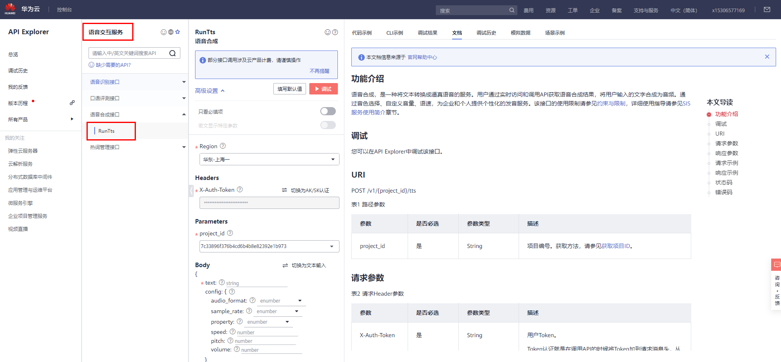Open the 调试历史 tab in the right panel
This screenshot has height=362, width=781.
point(486,33)
